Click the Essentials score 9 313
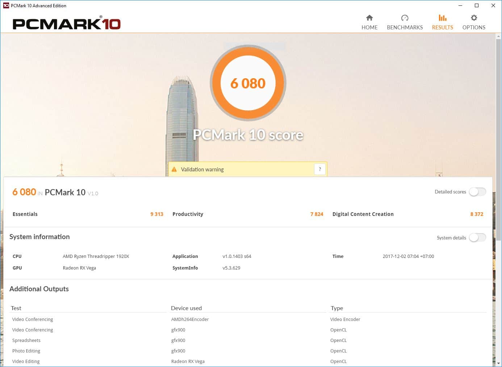This screenshot has width=502, height=367. coord(156,214)
